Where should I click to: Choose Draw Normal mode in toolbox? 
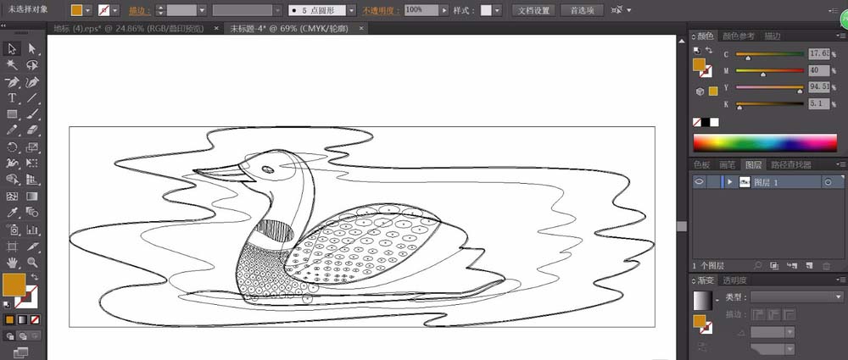coord(10,335)
